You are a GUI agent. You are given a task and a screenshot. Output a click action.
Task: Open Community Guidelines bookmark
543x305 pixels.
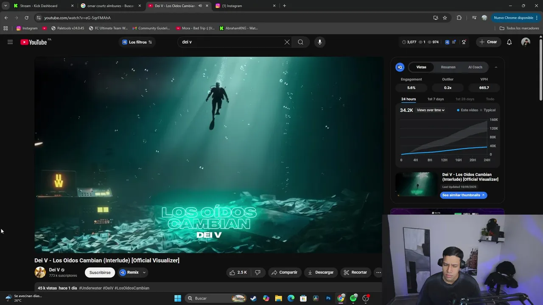[x=151, y=28]
